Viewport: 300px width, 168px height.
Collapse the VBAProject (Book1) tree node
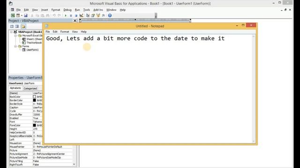click(x=11, y=32)
